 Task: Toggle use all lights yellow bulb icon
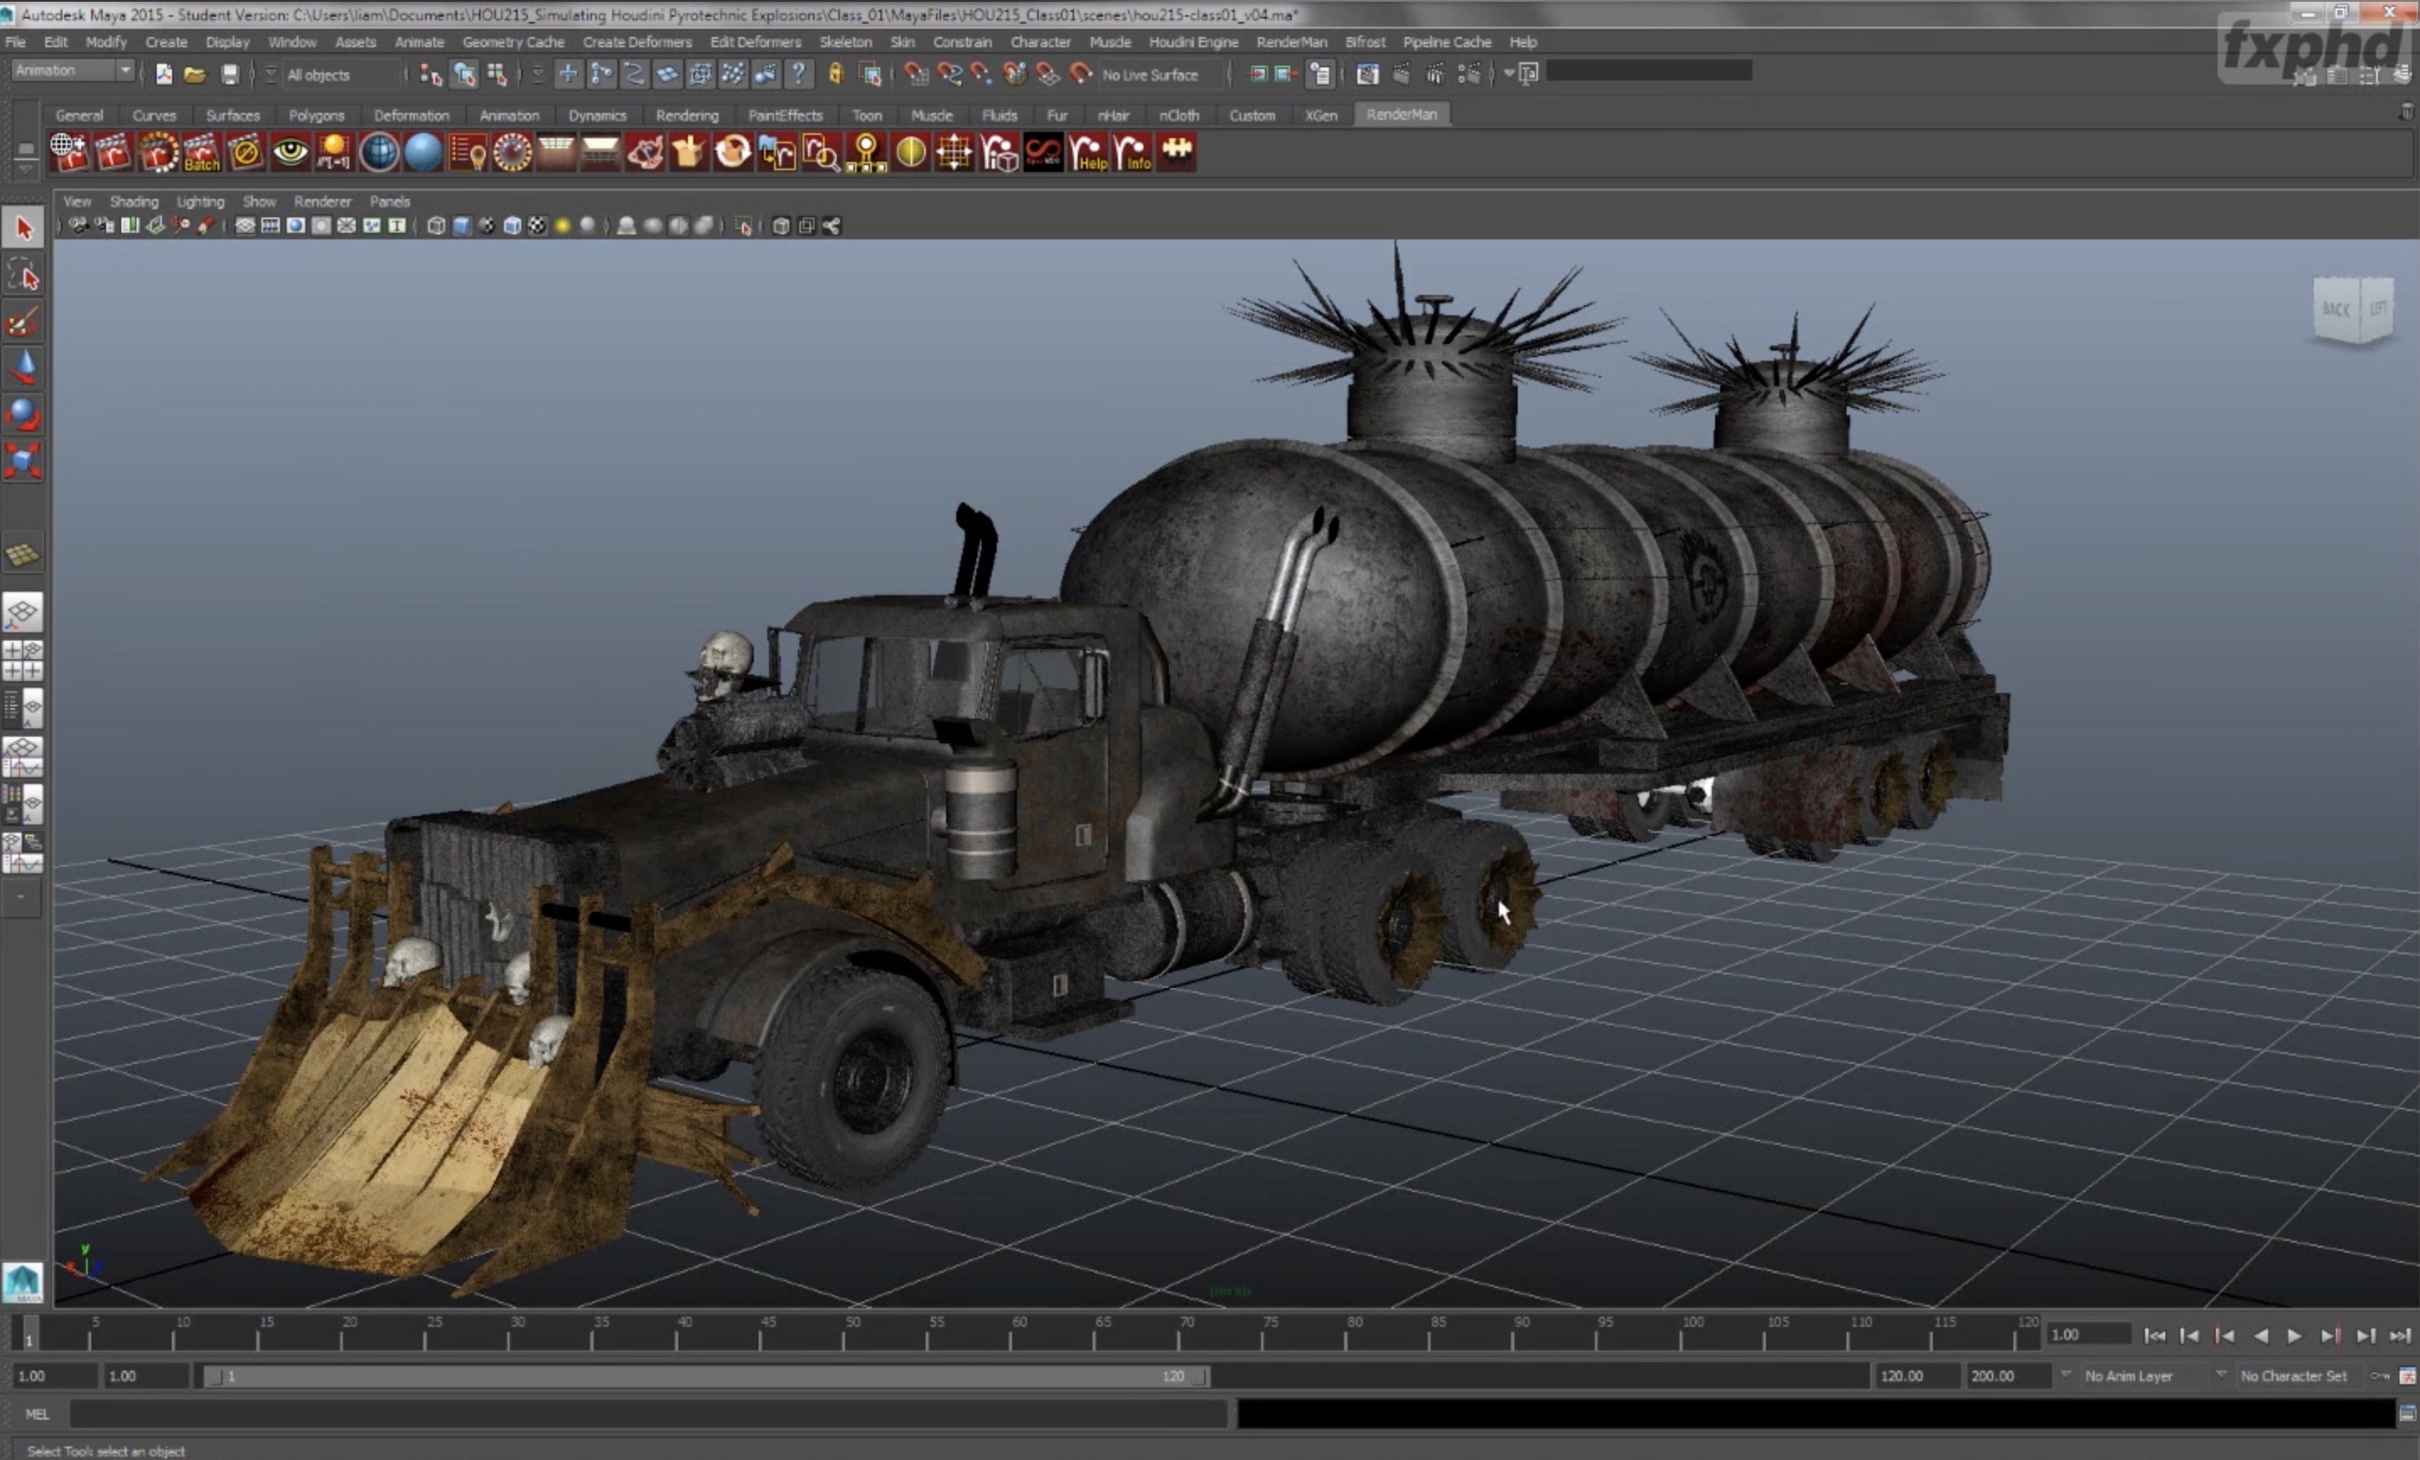tap(562, 227)
